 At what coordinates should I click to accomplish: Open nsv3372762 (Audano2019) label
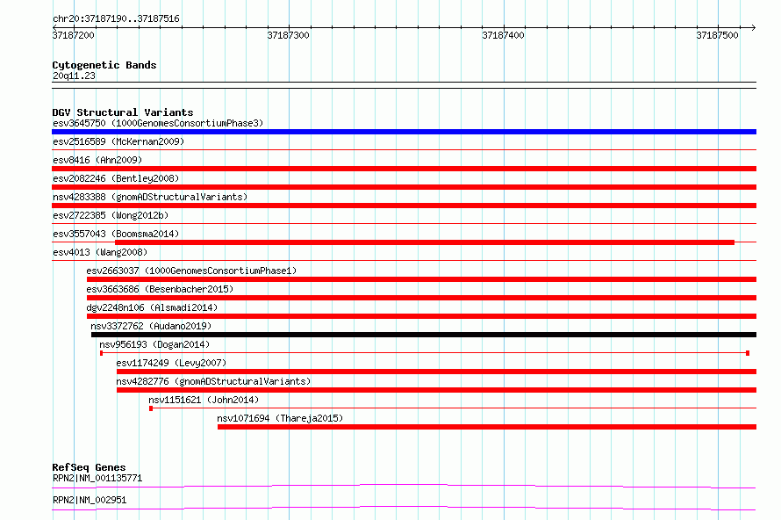(x=151, y=326)
